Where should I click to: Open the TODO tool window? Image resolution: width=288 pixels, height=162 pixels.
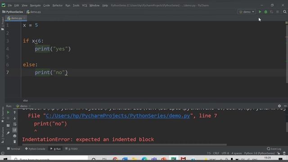(x=72, y=149)
